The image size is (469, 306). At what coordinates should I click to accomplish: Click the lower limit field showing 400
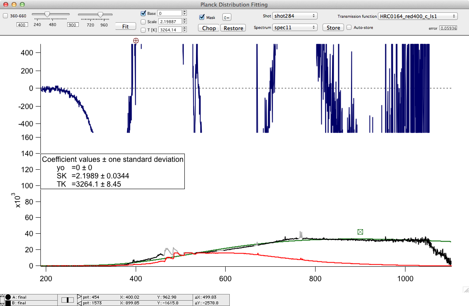click(22, 25)
